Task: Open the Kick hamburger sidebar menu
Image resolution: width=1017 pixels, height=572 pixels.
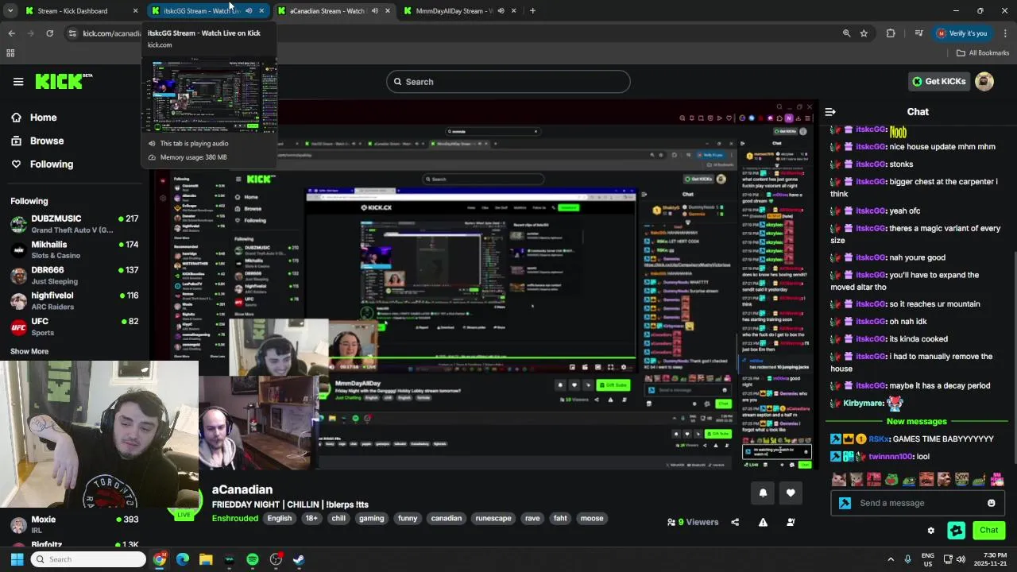Action: (18, 82)
